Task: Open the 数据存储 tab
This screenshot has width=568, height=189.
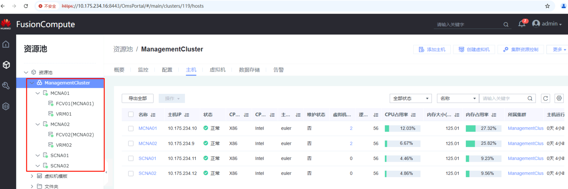Action: tap(249, 70)
